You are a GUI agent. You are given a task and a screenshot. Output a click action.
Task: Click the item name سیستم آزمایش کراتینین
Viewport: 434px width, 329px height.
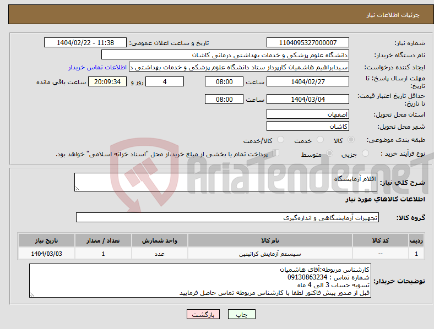pos(270,254)
